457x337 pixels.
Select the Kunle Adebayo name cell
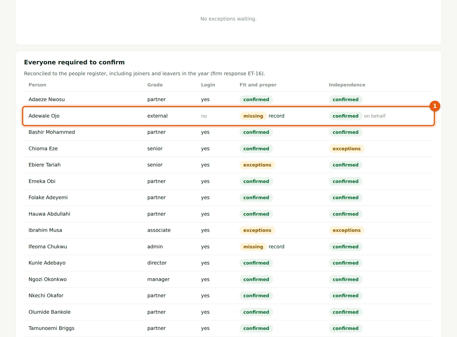[47, 263]
